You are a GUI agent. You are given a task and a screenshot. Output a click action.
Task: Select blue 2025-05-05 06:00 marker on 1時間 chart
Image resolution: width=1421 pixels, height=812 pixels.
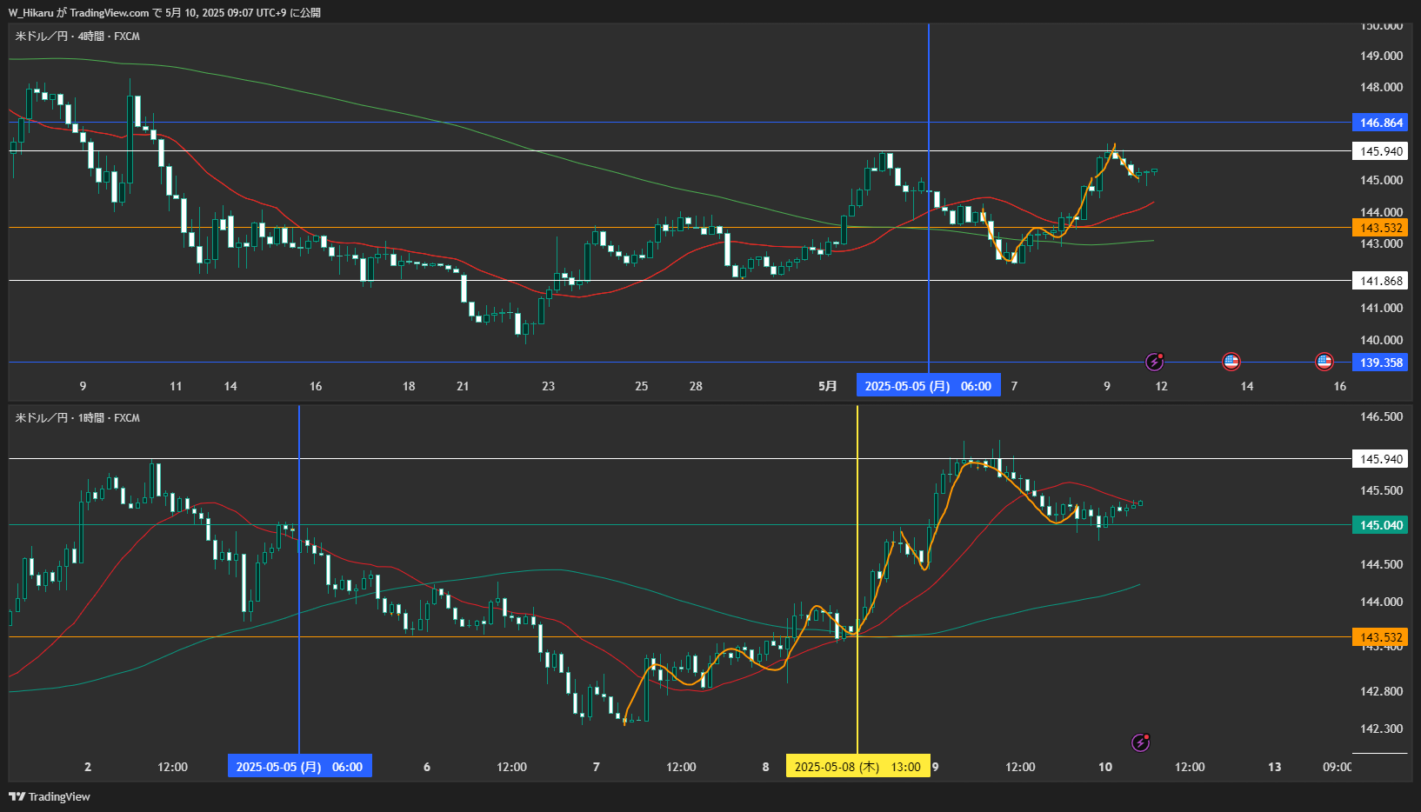pos(299,767)
